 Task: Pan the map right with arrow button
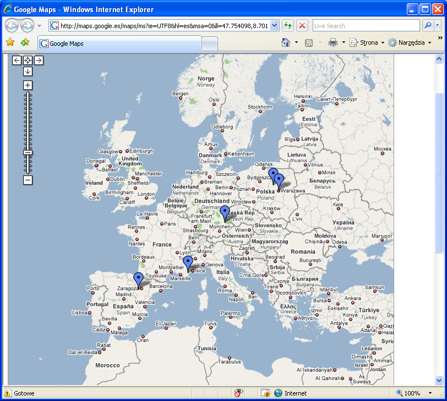[x=39, y=61]
